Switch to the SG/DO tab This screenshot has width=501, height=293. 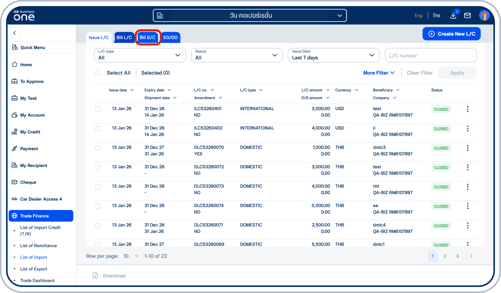point(170,37)
